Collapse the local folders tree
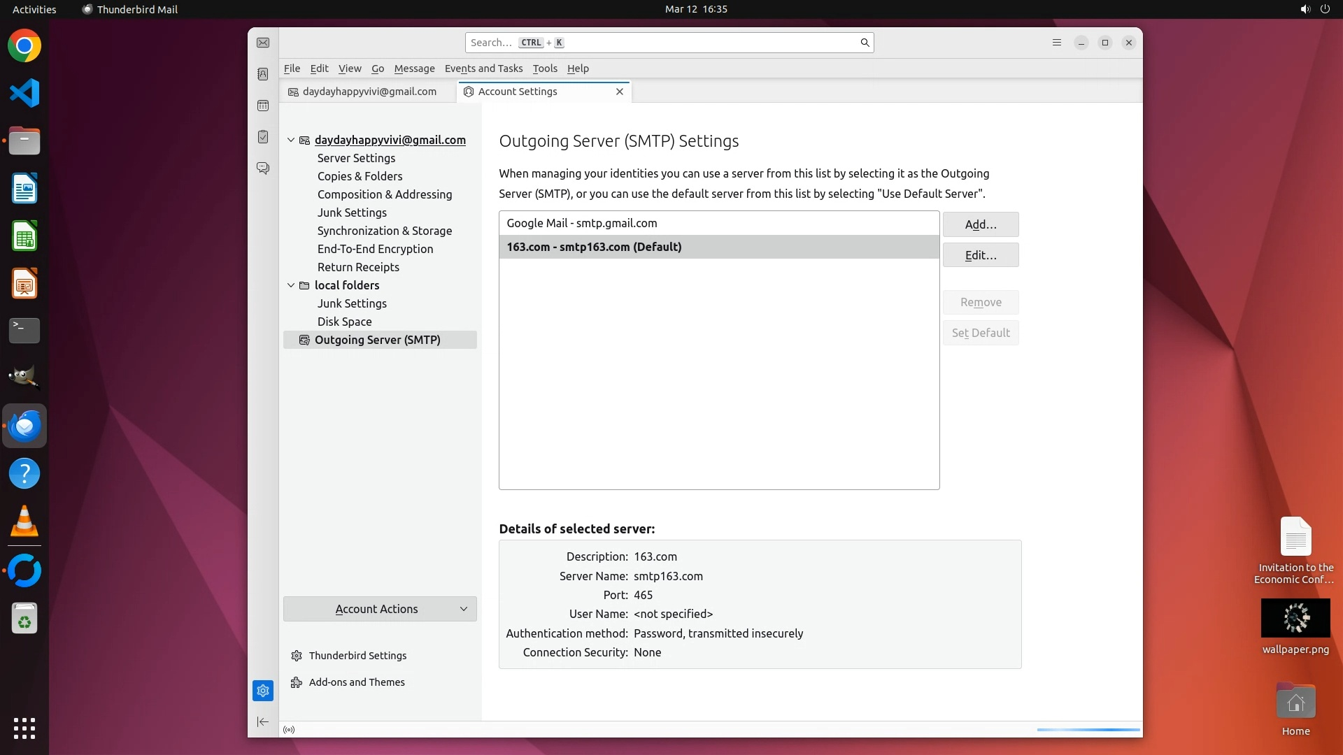1343x755 pixels. click(x=291, y=285)
